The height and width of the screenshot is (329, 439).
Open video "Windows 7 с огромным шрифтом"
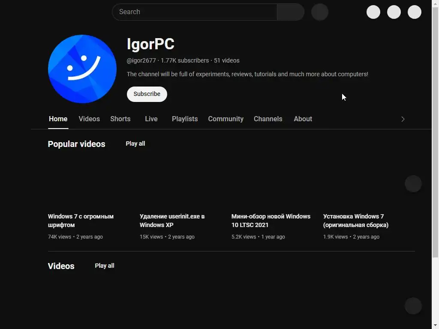tap(81, 221)
